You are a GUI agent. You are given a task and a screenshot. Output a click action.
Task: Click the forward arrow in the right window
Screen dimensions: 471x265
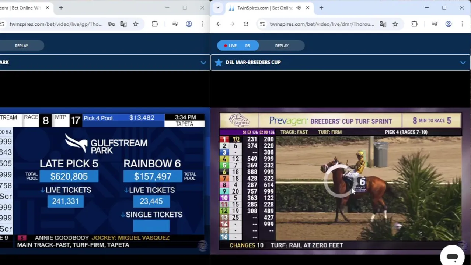point(232,24)
